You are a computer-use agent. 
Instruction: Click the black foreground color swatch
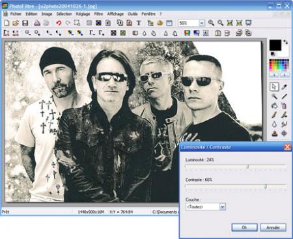pyautogui.click(x=275, y=45)
